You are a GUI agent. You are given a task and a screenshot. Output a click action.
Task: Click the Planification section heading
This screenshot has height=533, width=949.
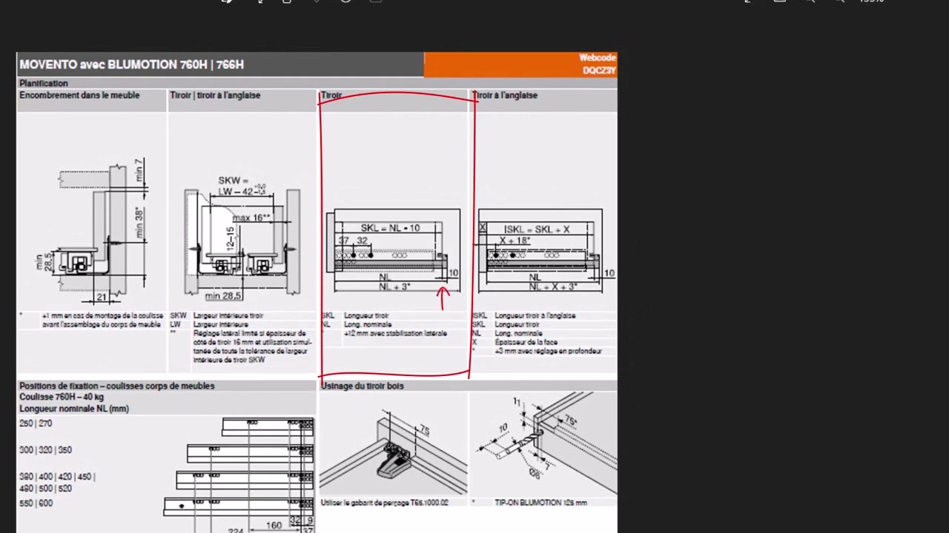[x=44, y=84]
